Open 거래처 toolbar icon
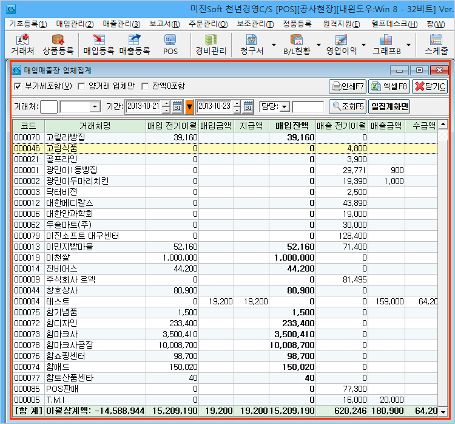The image size is (455, 424). click(x=22, y=44)
